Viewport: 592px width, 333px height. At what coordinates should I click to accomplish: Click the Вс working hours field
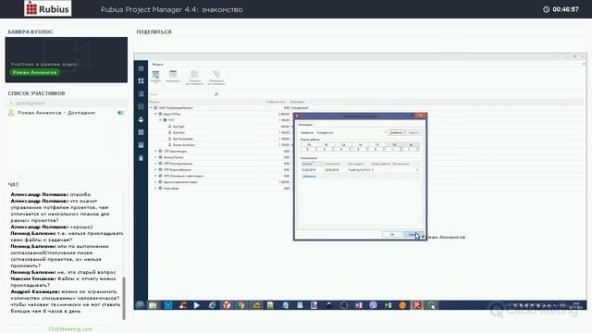click(411, 149)
